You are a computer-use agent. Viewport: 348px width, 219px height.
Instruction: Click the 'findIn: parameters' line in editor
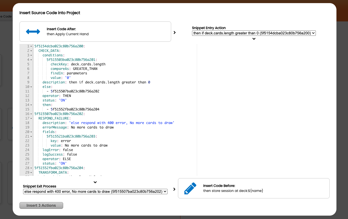pos(69,73)
